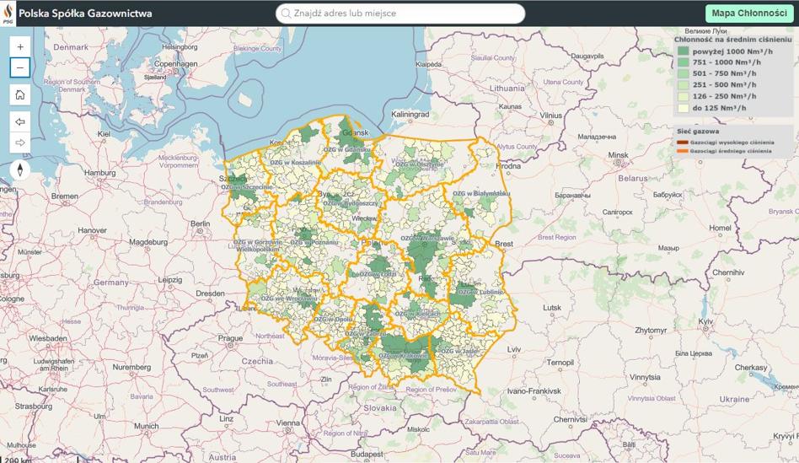Image resolution: width=799 pixels, height=463 pixels.
Task: Click the Budapest city label
Action: click(x=367, y=454)
